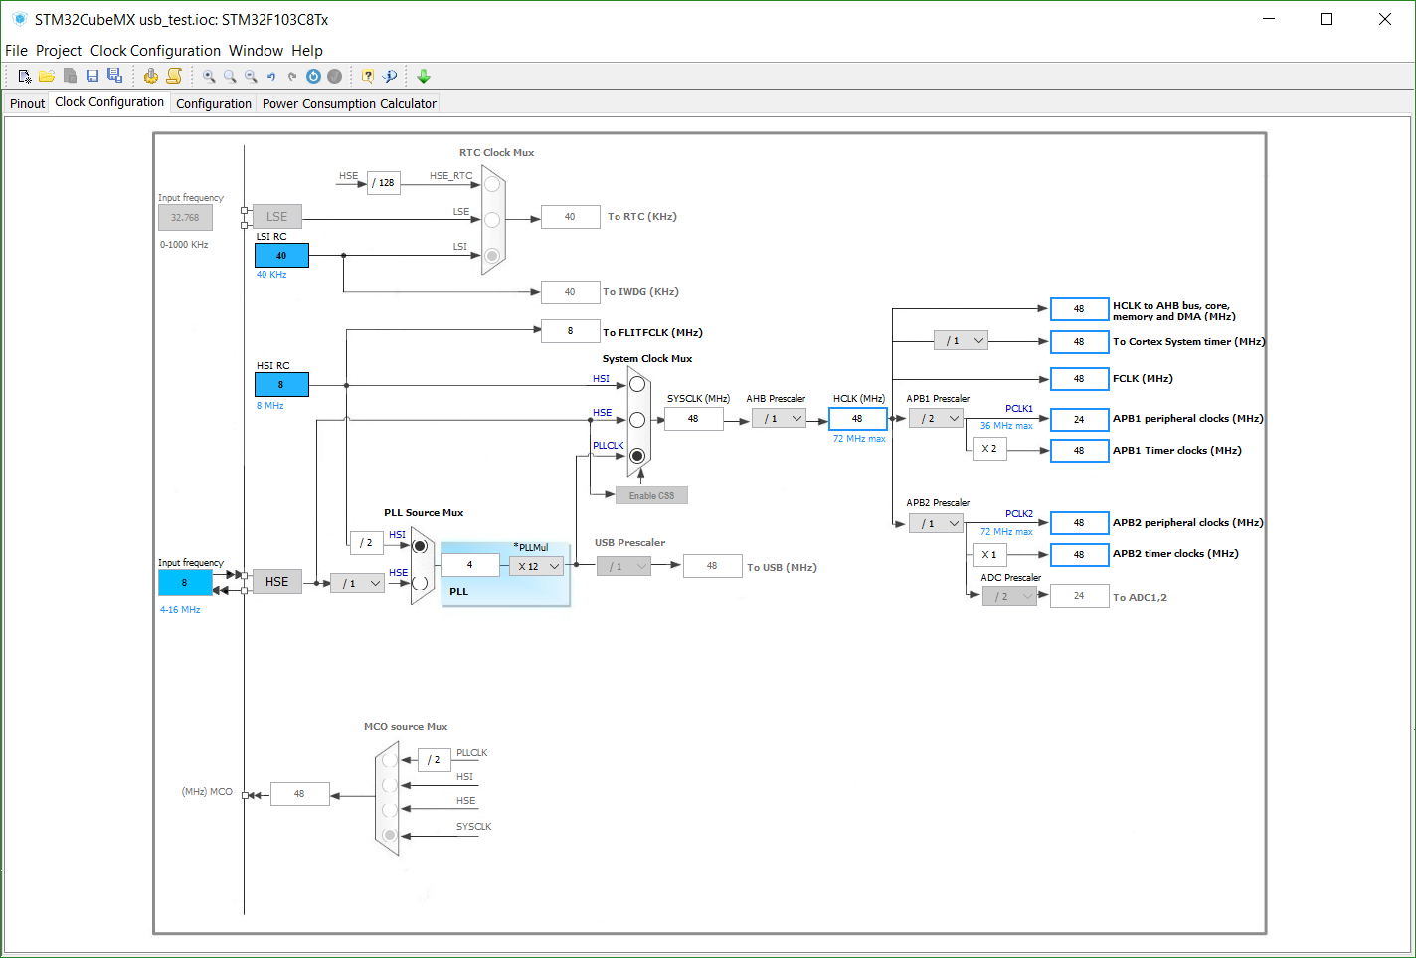
Task: Click the FCLK (MHz) value box
Action: click(x=1079, y=379)
